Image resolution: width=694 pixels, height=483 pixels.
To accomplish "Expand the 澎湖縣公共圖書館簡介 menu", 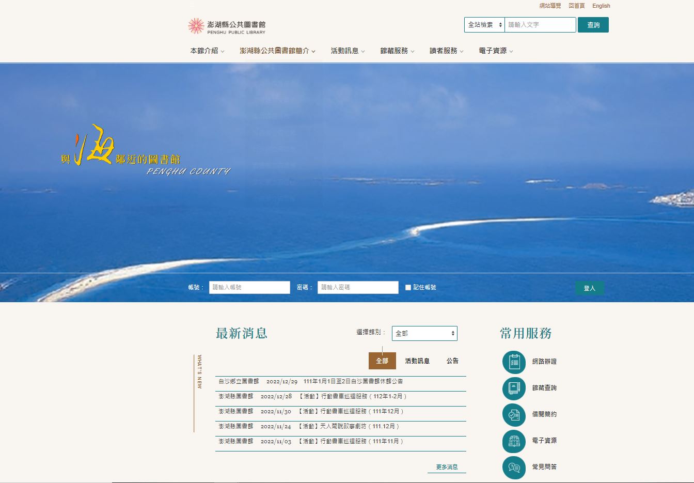I will pos(277,51).
